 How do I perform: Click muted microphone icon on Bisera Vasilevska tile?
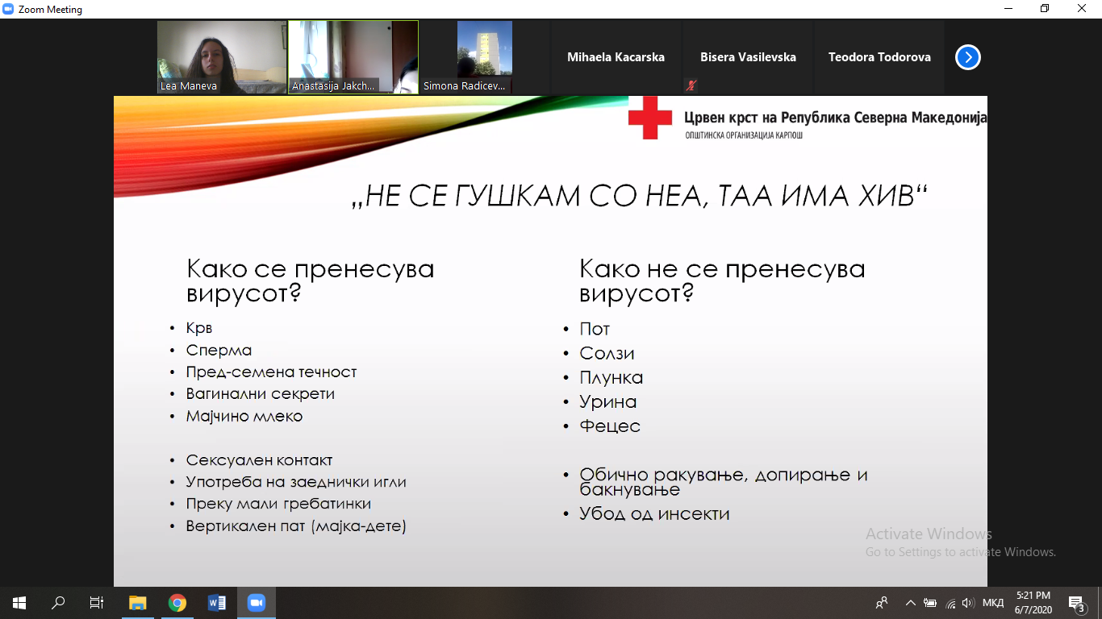click(691, 85)
